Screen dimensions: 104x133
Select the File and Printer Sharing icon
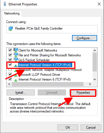click(x=16, y=55)
